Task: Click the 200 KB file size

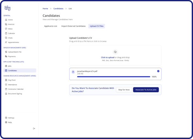Action: pyautogui.click(x=80, y=73)
